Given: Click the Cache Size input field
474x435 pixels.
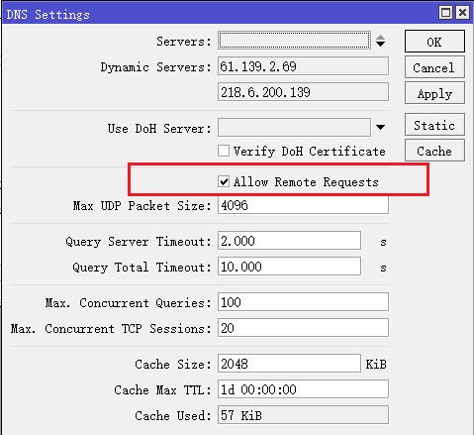Looking at the screenshot, I should tap(289, 364).
